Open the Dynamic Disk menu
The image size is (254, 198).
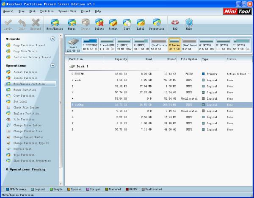[x=67, y=11]
